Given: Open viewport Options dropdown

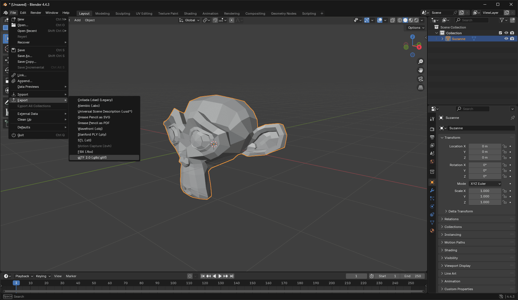Looking at the screenshot, I should 416,28.
